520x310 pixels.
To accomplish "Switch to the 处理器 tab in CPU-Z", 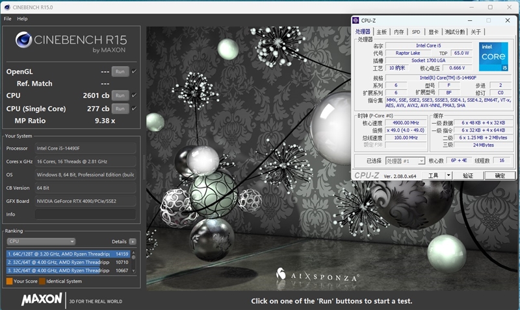I will 363,32.
